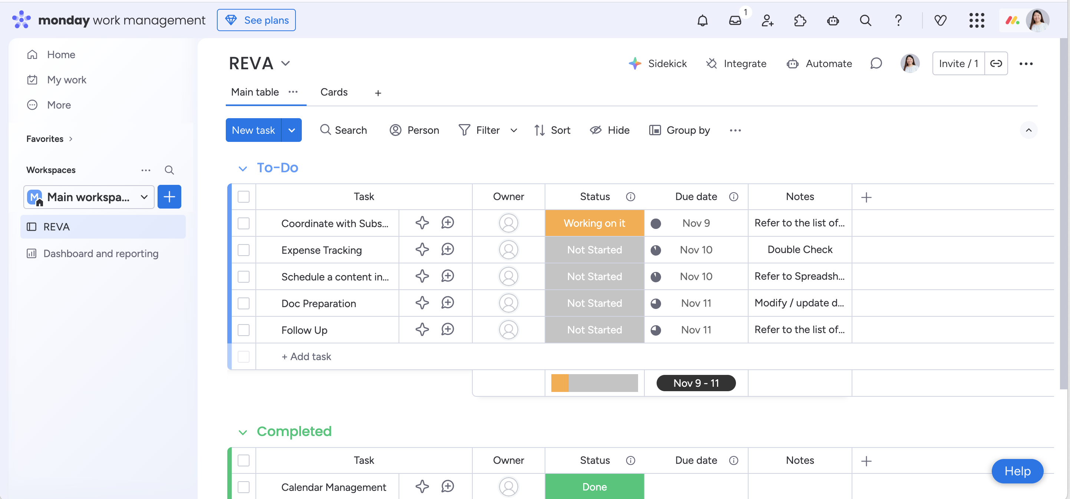The image size is (1070, 499).
Task: Open the nine-dot products switcher
Action: 977,20
